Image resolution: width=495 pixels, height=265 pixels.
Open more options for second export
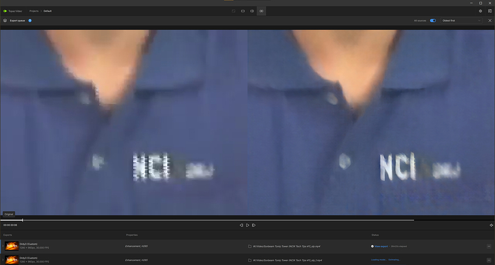coord(489,260)
